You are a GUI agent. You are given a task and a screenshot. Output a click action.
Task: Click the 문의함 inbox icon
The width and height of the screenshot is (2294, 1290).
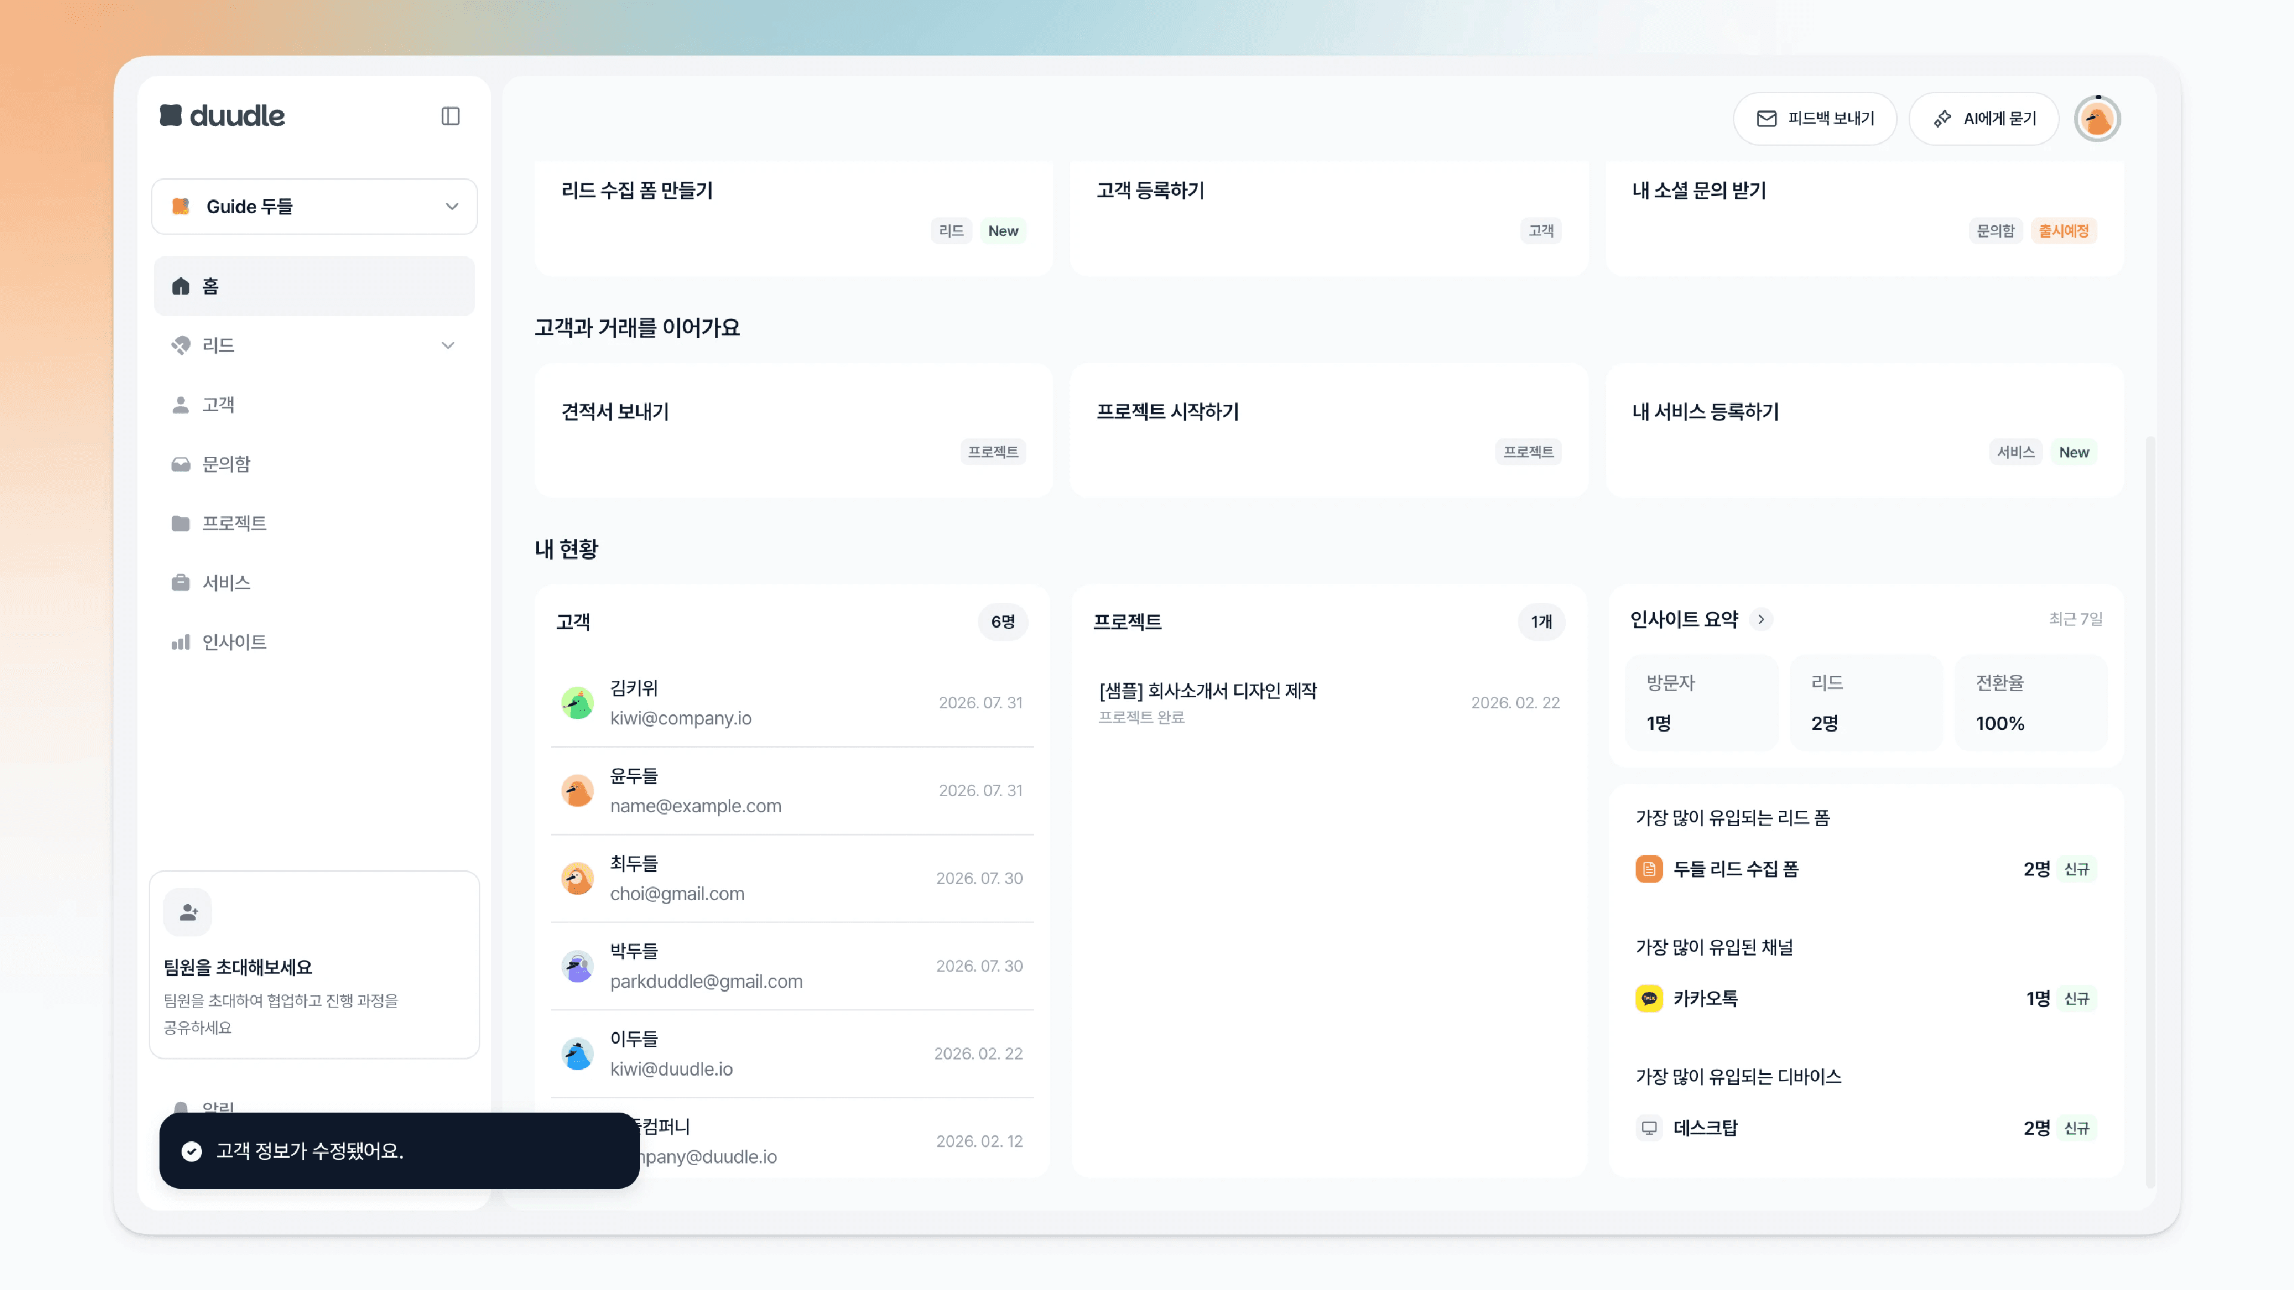pyautogui.click(x=181, y=464)
